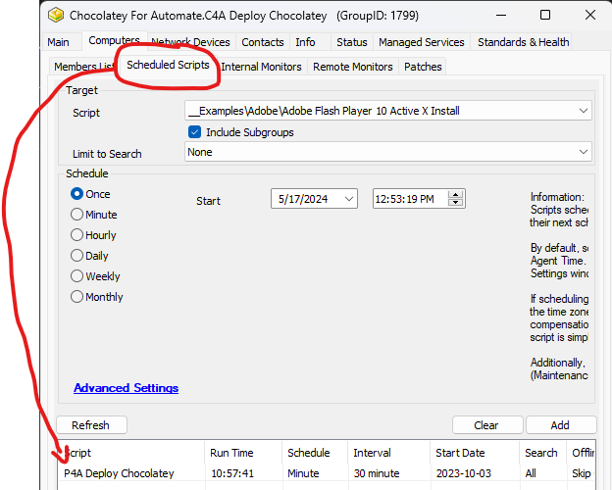Close the Chocolatey For Automate window
Image resolution: width=612 pixels, height=490 pixels.
(x=590, y=15)
